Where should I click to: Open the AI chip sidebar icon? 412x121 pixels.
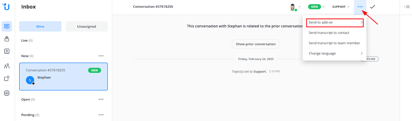(7, 93)
